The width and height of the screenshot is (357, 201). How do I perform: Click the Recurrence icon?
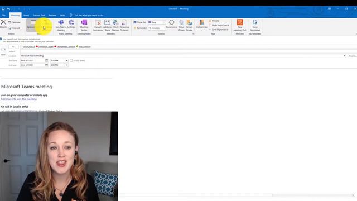click(171, 24)
